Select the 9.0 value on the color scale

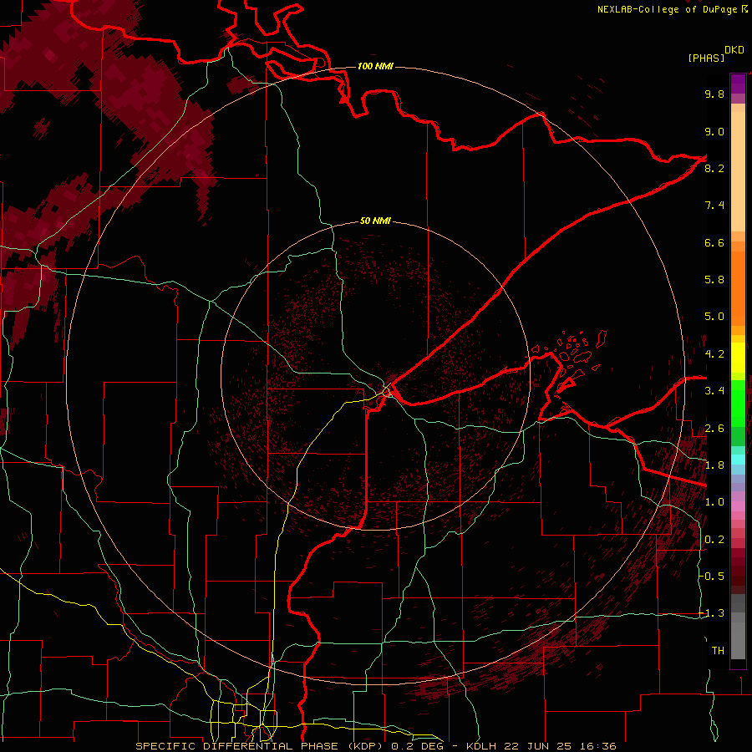(714, 131)
